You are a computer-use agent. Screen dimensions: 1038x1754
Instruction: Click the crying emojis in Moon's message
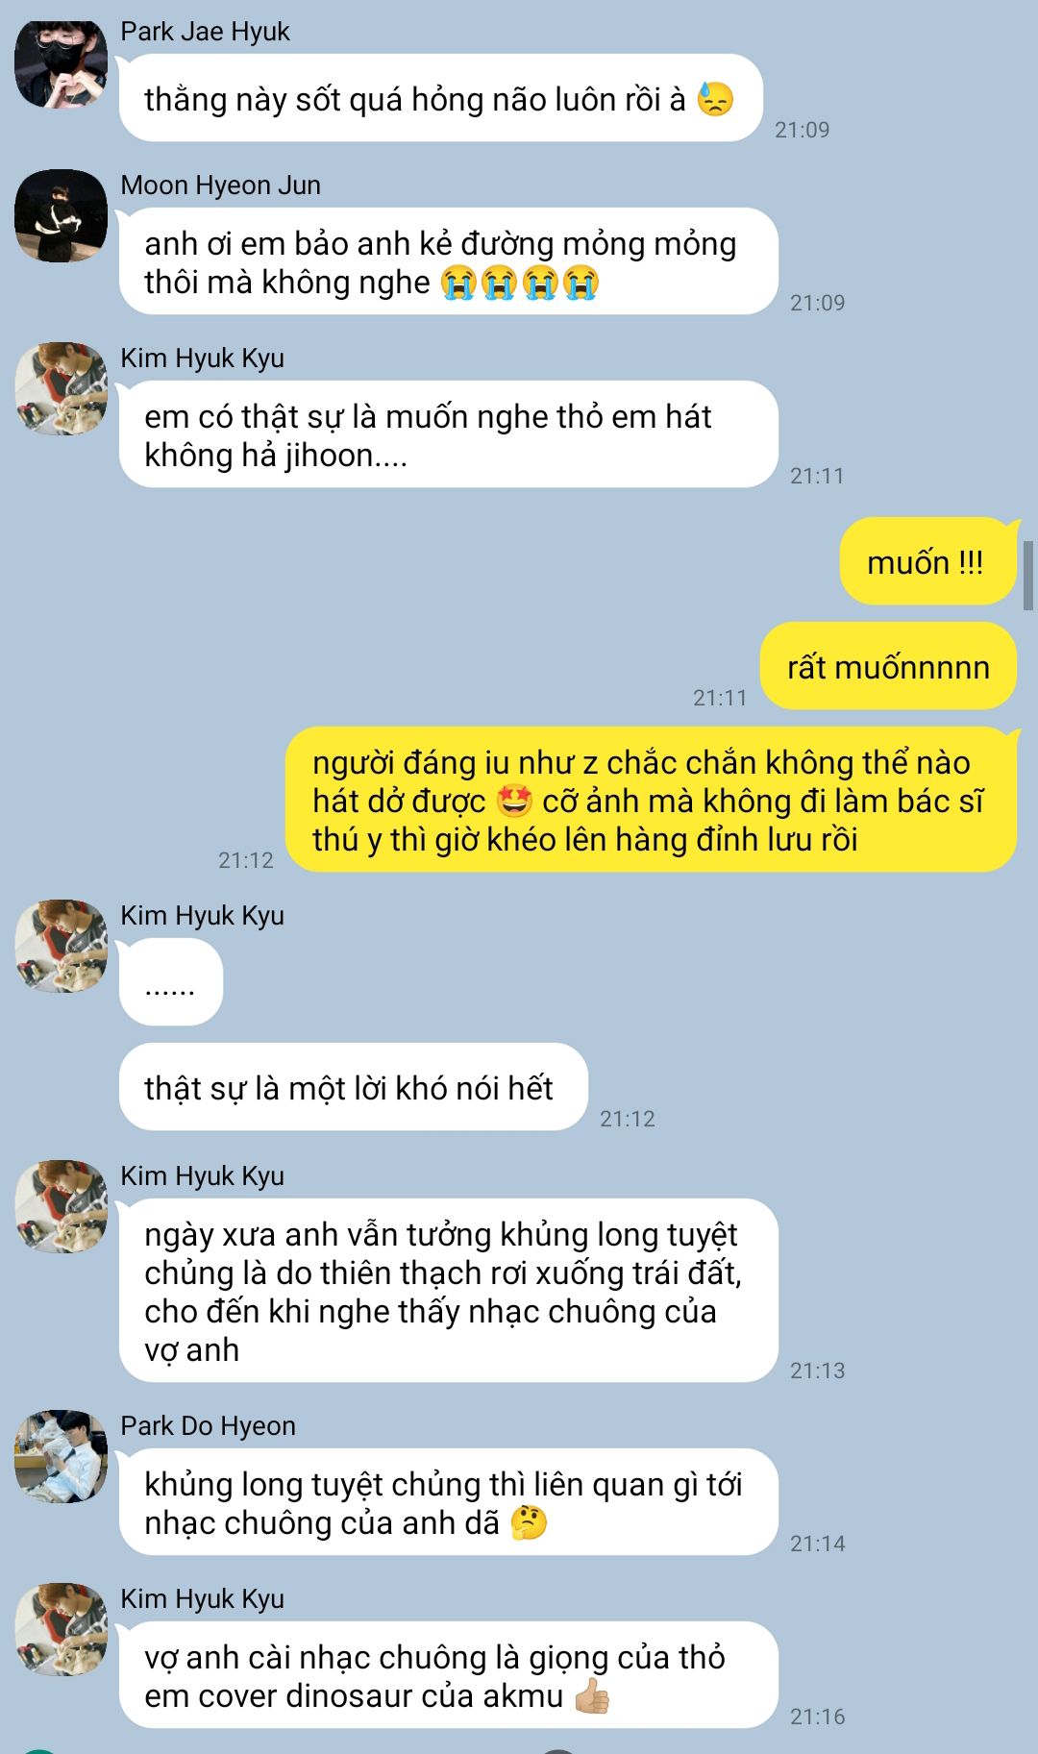(520, 283)
